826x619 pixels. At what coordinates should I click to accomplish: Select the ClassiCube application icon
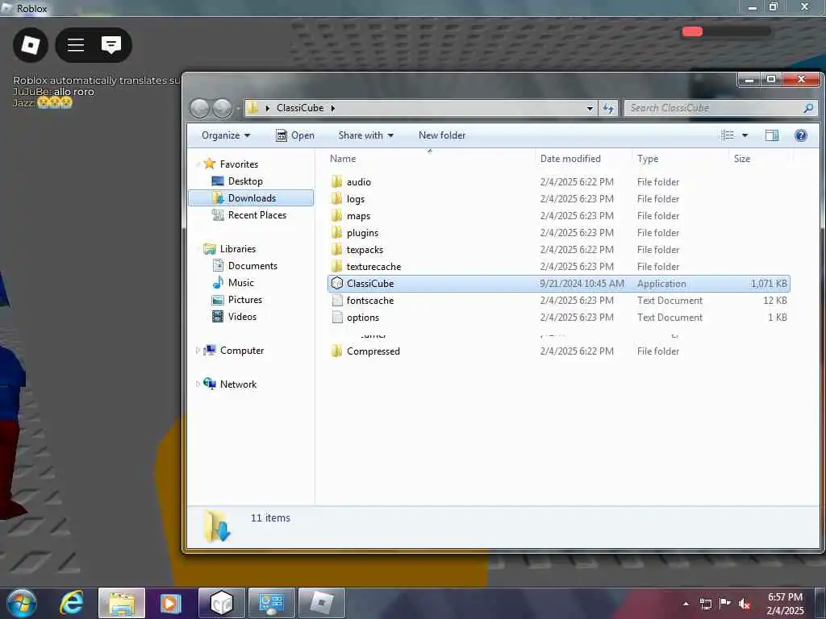point(336,283)
